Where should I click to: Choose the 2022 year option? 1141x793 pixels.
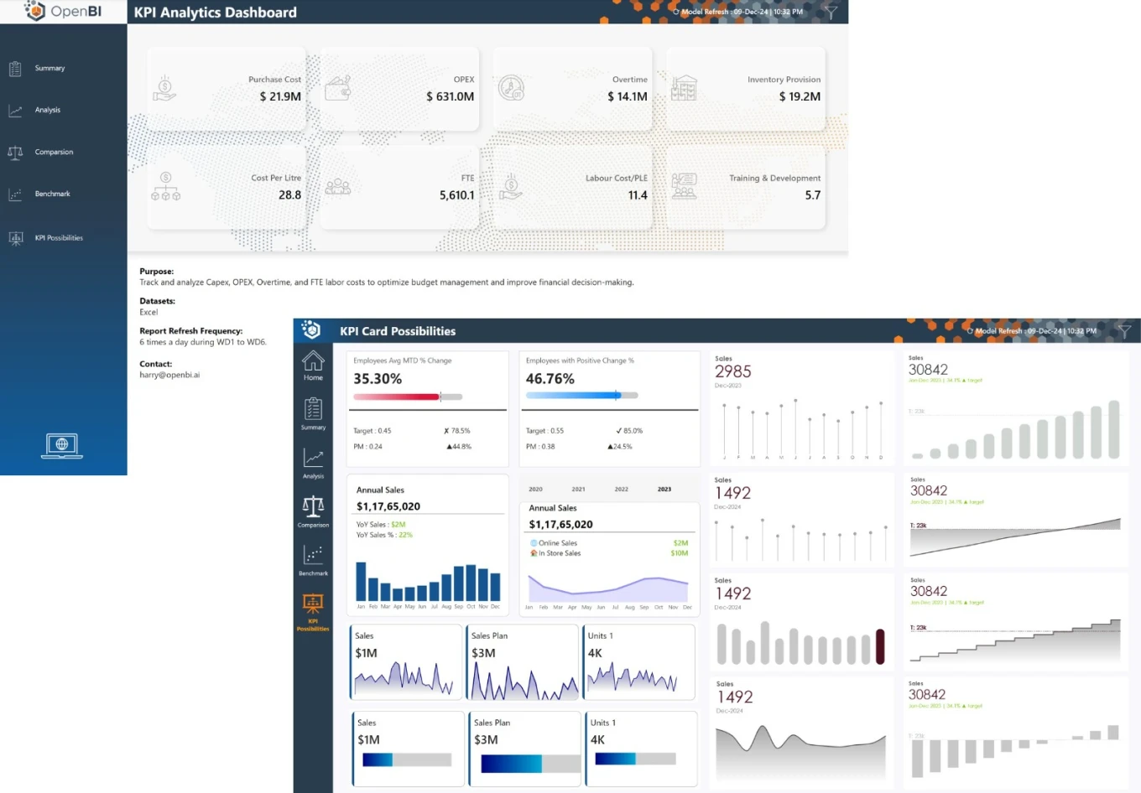pyautogui.click(x=621, y=489)
